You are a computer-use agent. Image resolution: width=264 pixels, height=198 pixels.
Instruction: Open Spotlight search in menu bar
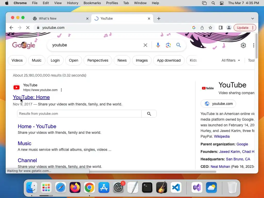[213, 3]
